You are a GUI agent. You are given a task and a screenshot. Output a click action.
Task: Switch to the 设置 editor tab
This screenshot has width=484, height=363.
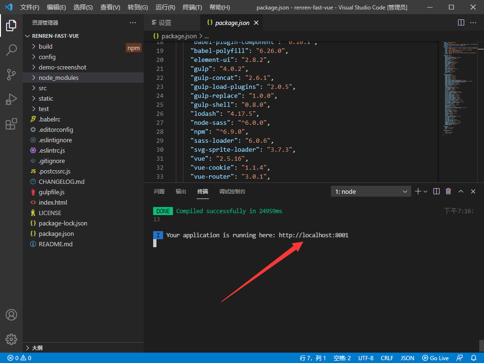[x=172, y=23]
